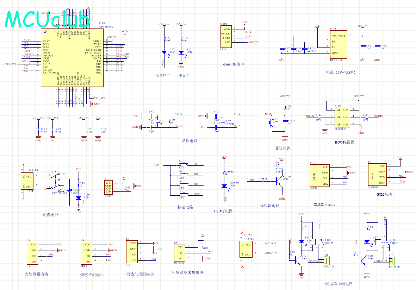Select the 'GSM模块' caption
Viewport: 416px width, 290px height.
(x=384, y=194)
